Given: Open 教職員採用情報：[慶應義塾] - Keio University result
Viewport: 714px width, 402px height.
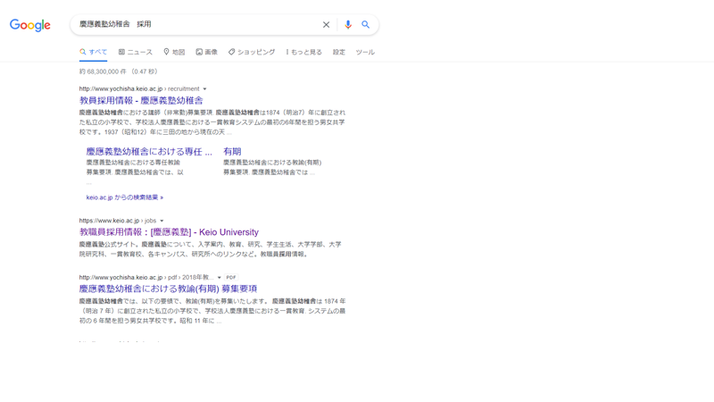Looking at the screenshot, I should click(169, 232).
